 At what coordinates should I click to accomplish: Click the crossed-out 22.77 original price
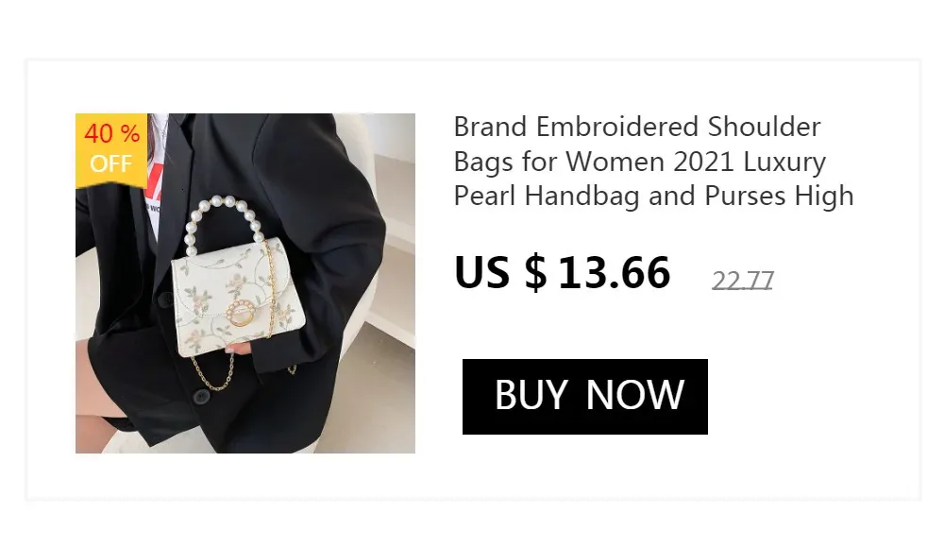742,281
